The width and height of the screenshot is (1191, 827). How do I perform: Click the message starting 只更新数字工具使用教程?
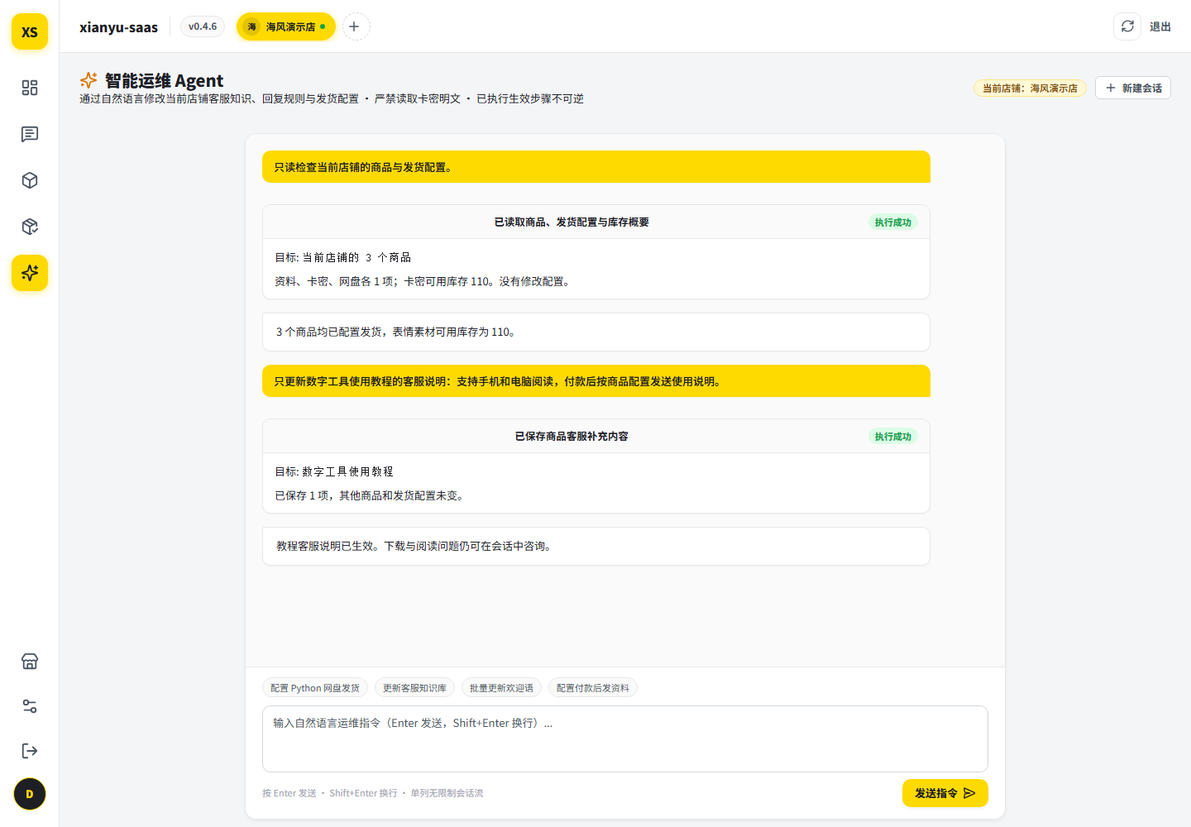point(596,381)
